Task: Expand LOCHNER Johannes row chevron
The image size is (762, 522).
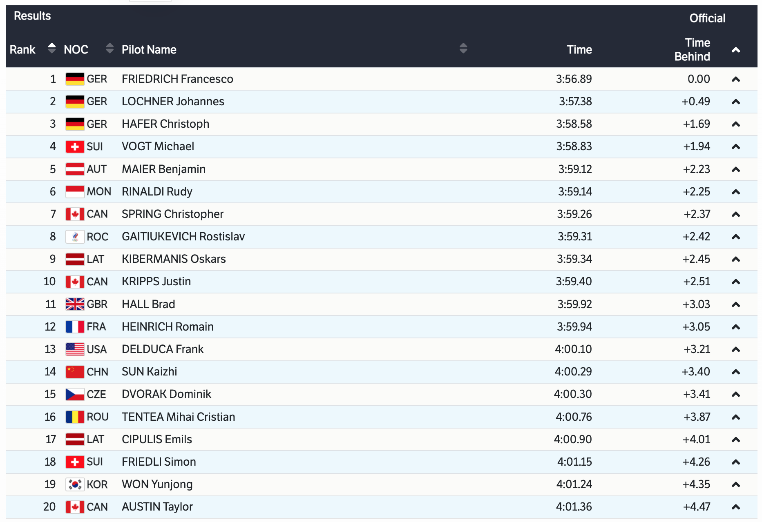Action: coord(735,102)
